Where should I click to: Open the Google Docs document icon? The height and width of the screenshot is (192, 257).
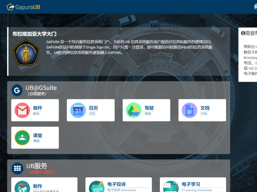(189, 110)
